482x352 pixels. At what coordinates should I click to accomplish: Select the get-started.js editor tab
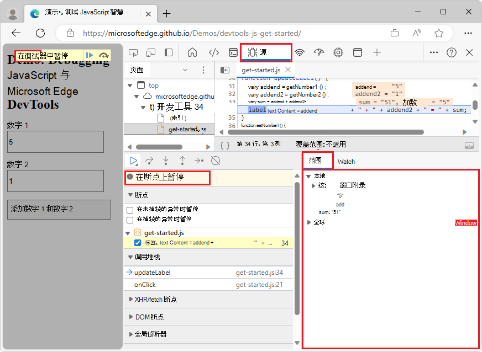click(261, 70)
